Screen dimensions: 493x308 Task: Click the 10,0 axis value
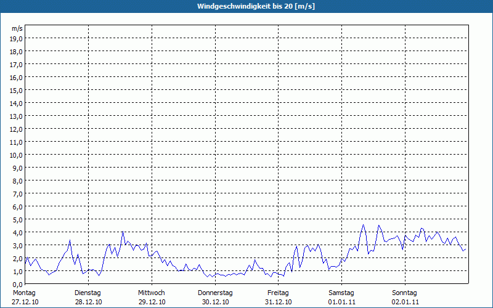point(17,155)
